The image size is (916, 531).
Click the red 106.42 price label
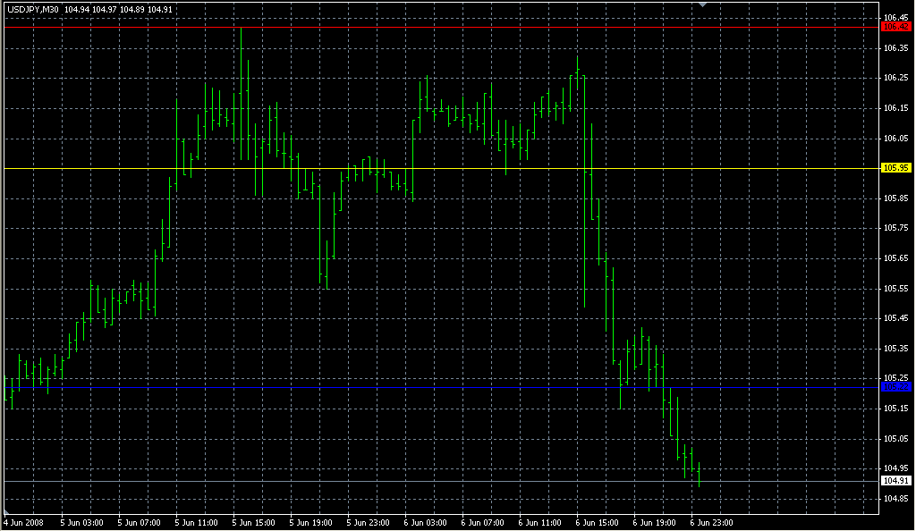pyautogui.click(x=895, y=27)
